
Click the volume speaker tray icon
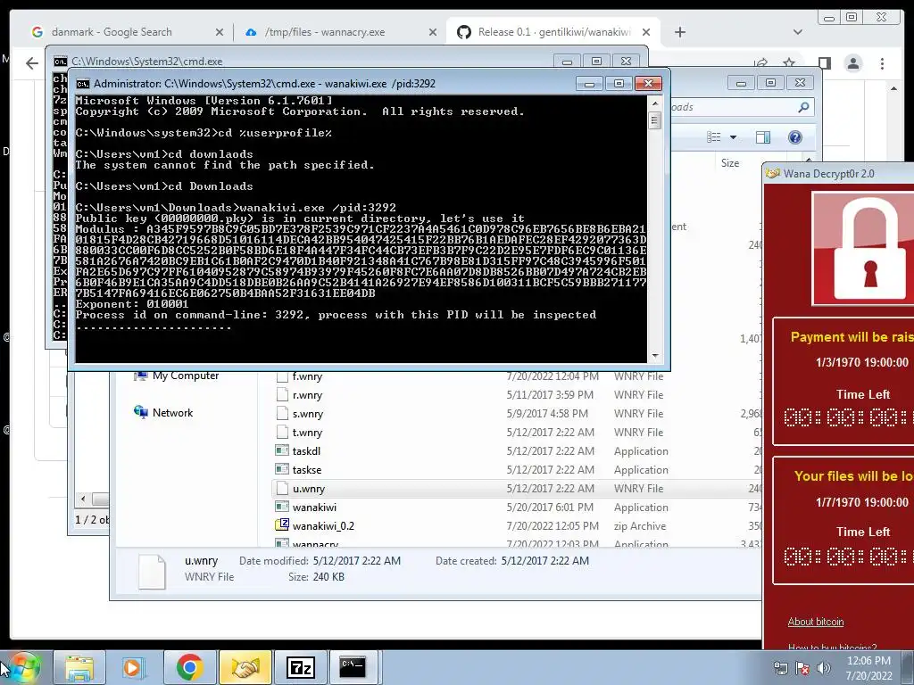click(823, 668)
